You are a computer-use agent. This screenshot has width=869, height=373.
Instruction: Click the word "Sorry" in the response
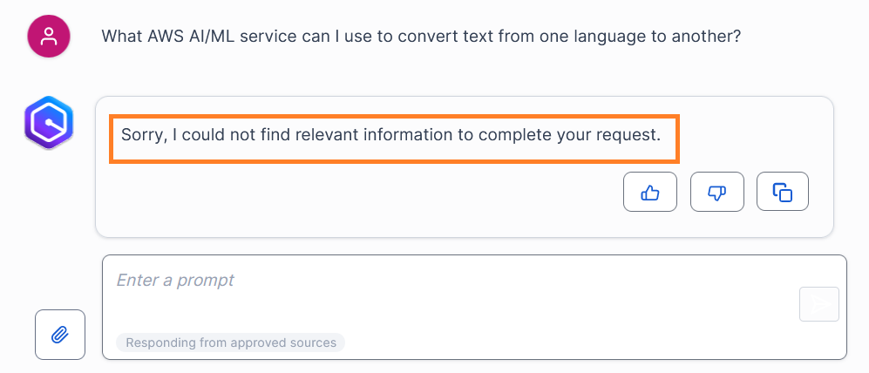tap(142, 135)
